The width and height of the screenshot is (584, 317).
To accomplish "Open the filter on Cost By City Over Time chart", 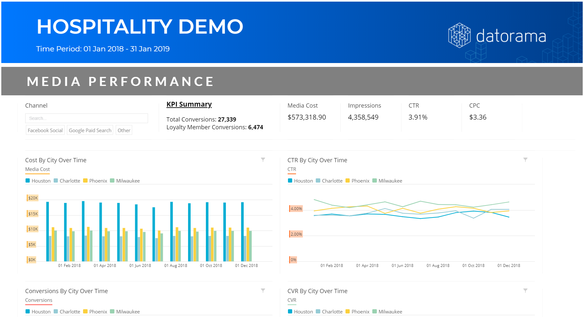I will 263,159.
